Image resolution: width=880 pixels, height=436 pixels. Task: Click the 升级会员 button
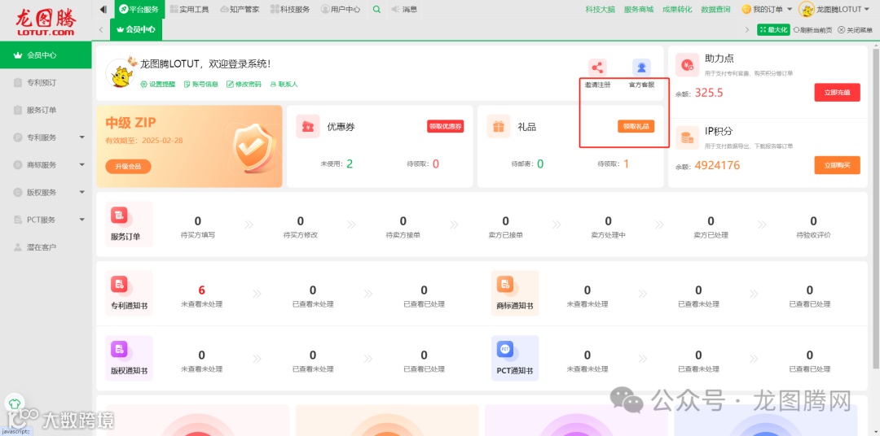tap(128, 167)
